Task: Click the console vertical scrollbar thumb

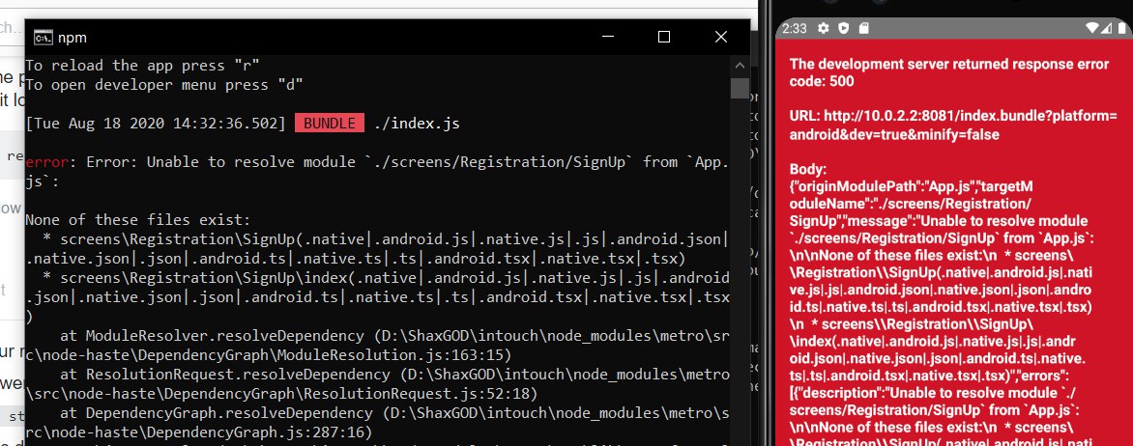Action: click(x=740, y=88)
